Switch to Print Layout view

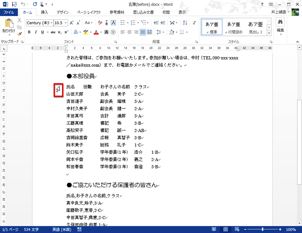[225, 229]
